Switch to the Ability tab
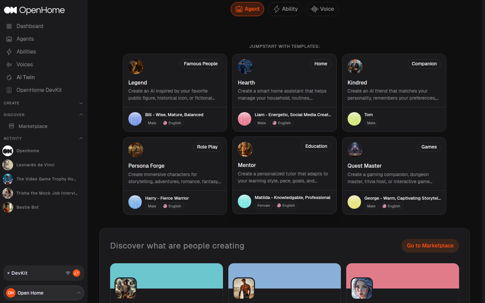The height and width of the screenshot is (303, 485). [x=285, y=9]
